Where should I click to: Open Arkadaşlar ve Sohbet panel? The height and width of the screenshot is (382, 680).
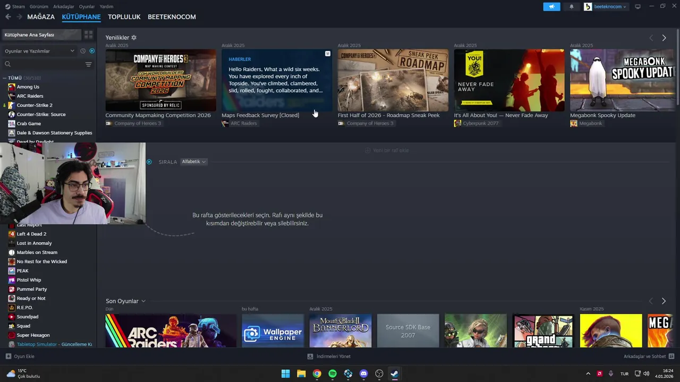(x=649, y=357)
